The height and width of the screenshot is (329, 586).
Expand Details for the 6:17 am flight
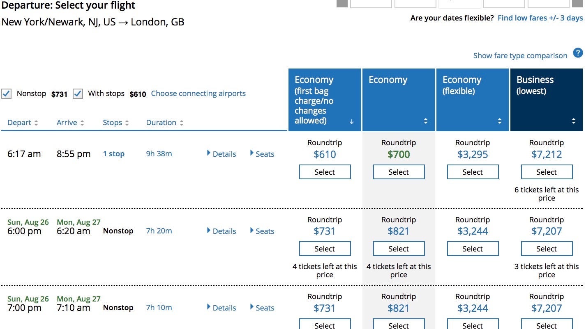221,154
